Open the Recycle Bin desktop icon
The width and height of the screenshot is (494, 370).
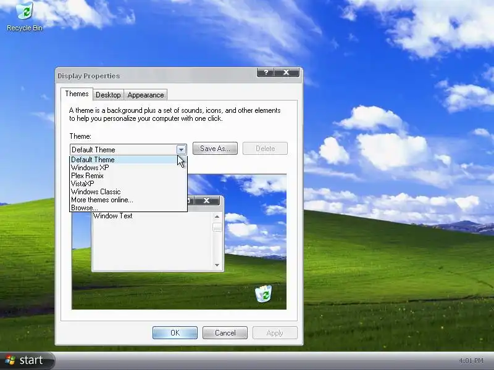pyautogui.click(x=25, y=17)
